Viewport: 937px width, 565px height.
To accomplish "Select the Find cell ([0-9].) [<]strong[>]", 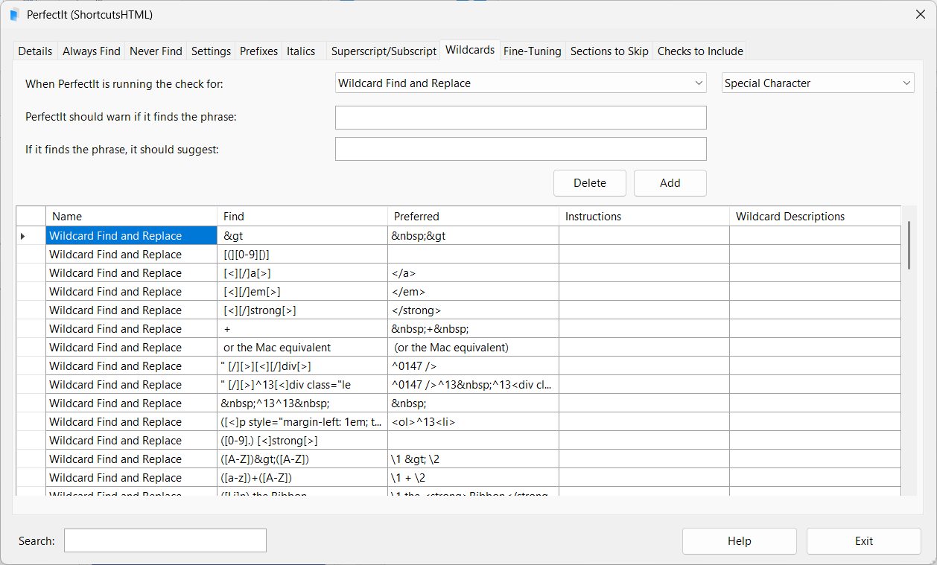I will click(302, 441).
